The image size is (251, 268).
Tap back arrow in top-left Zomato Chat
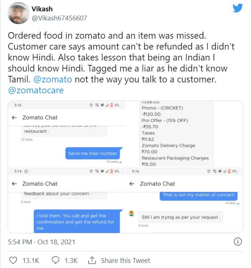(x=14, y=118)
